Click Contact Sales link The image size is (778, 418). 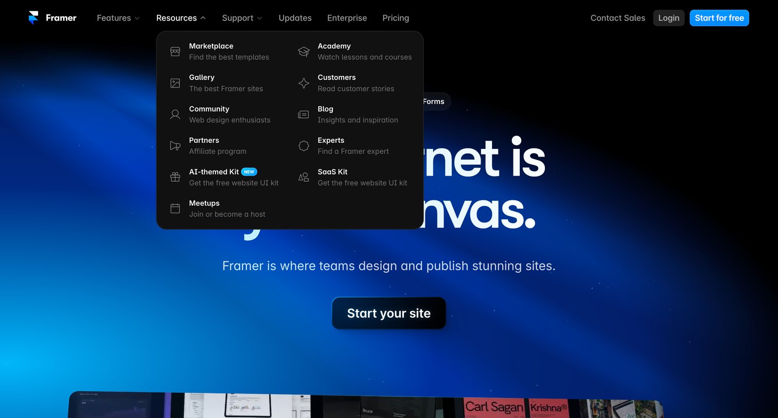click(x=617, y=18)
